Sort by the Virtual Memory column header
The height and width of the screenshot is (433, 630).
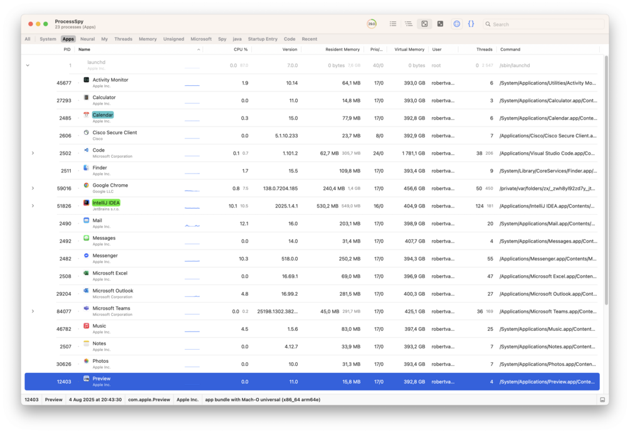coord(409,50)
